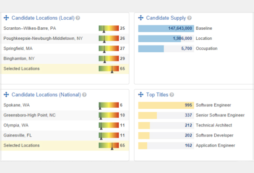The image size is (254, 173).
Task: Click move handle icon of Top Titles
Action: [x=141, y=94]
